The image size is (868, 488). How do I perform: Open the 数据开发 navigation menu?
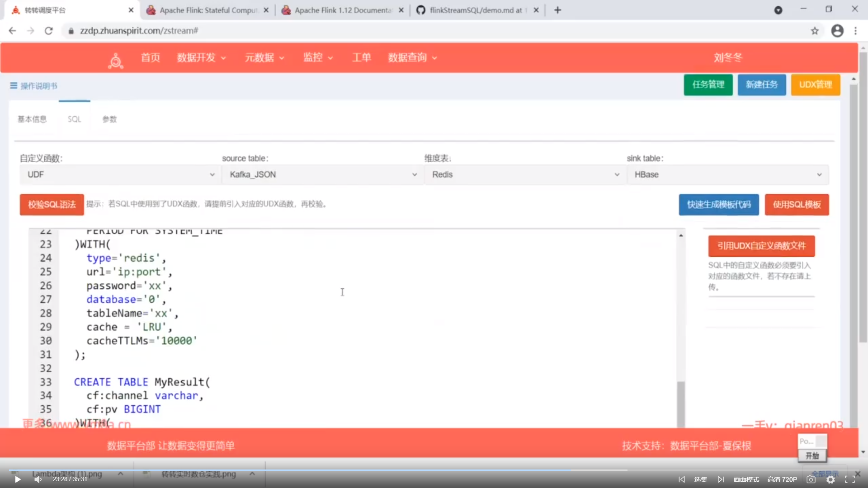[201, 58]
